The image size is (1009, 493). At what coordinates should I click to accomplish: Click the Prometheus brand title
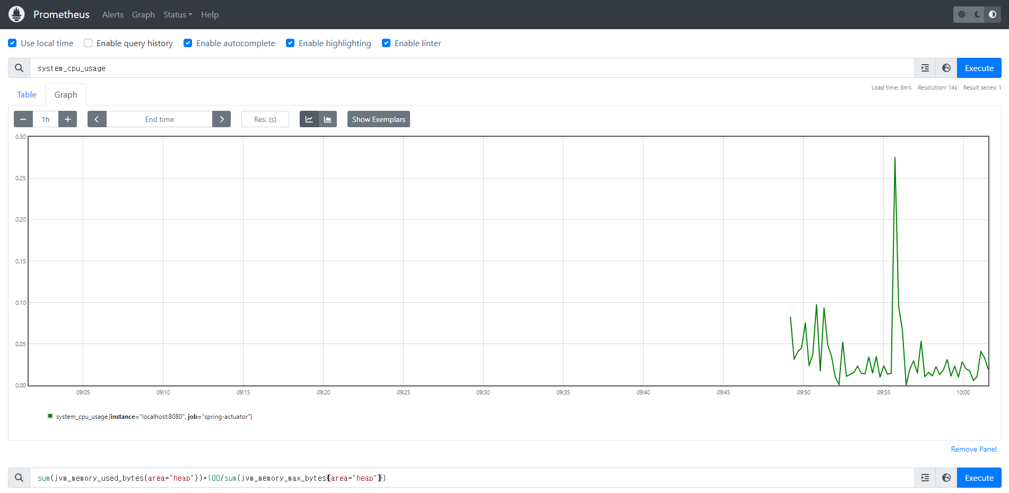[62, 14]
